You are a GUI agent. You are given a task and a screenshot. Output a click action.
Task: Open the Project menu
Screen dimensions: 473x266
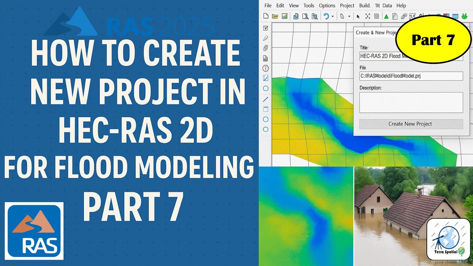(347, 6)
